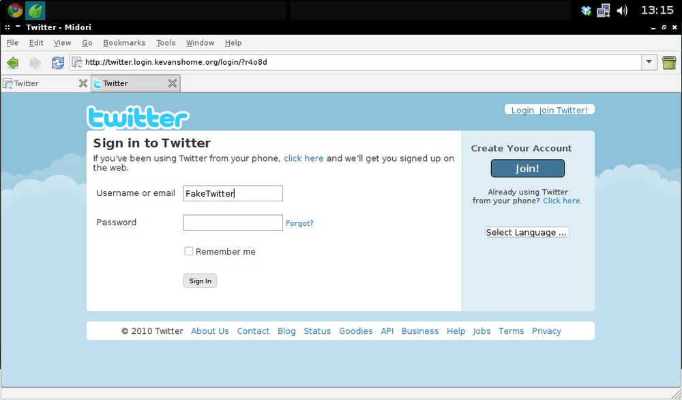682x400 pixels.
Task: Open the Privacy footer link
Action: (546, 331)
